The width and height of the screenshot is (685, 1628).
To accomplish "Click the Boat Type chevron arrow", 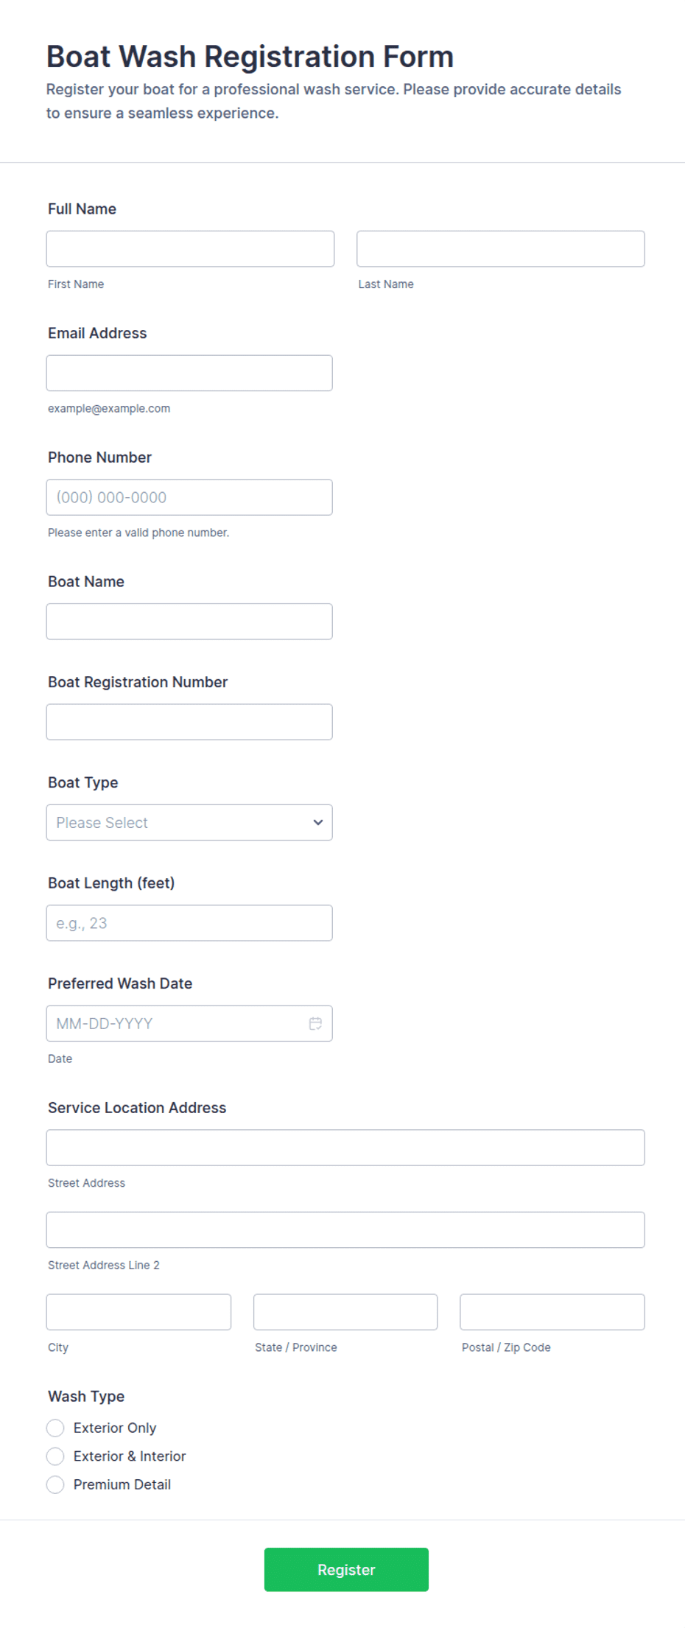I will [317, 822].
